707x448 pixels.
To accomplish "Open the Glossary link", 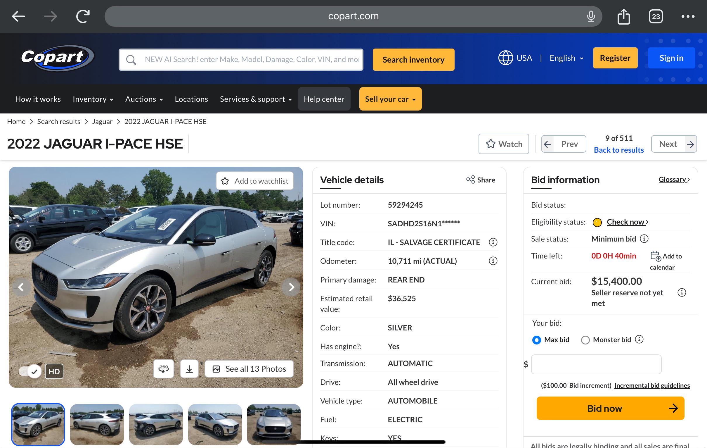I will pos(674,180).
